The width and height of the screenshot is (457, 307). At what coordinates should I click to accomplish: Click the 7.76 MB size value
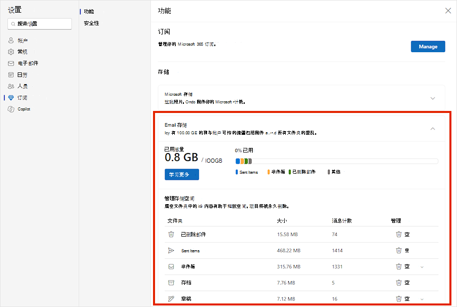pos(286,283)
